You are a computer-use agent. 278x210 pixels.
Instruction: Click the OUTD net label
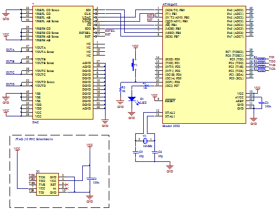tap(10, 84)
